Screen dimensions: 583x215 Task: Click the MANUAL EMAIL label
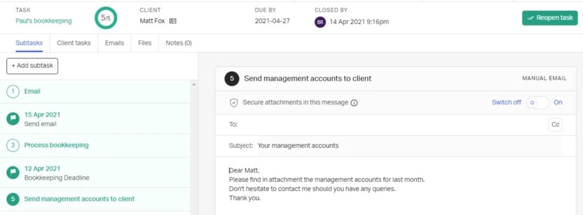(x=544, y=78)
